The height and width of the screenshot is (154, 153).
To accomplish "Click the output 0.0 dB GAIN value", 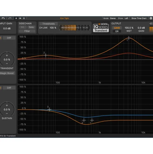I will pyautogui.click(x=141, y=28).
